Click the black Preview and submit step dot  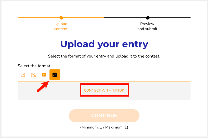tap(148, 18)
